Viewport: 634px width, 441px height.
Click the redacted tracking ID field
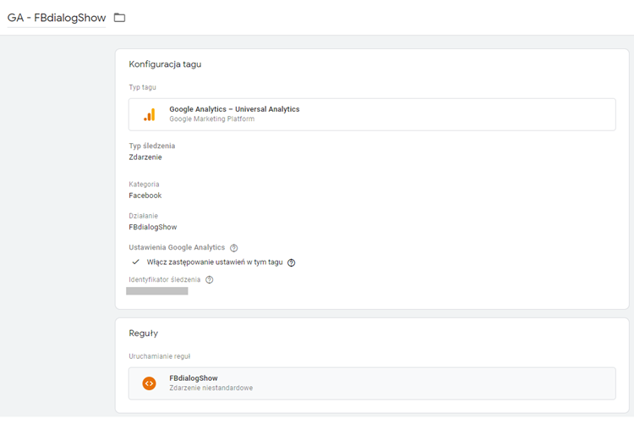(157, 291)
